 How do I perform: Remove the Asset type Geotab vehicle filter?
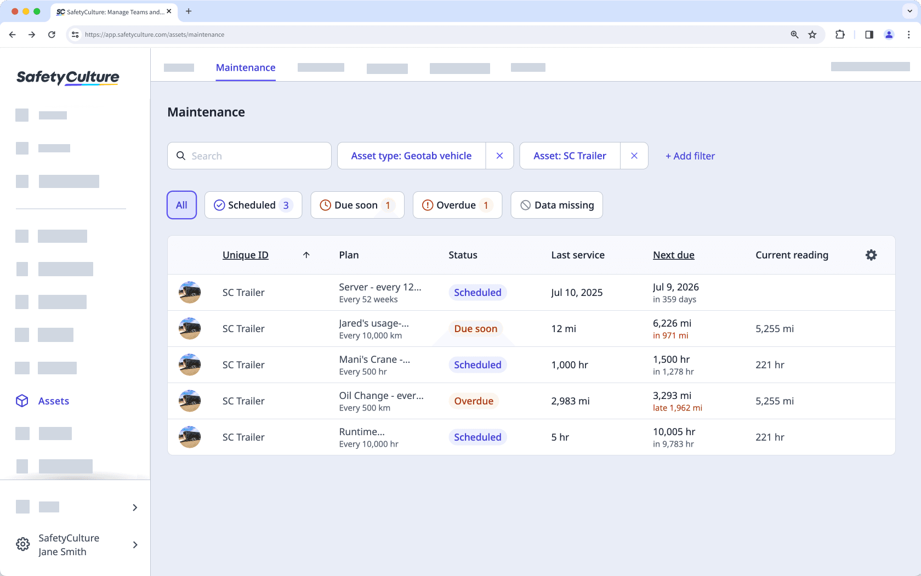pyautogui.click(x=499, y=156)
